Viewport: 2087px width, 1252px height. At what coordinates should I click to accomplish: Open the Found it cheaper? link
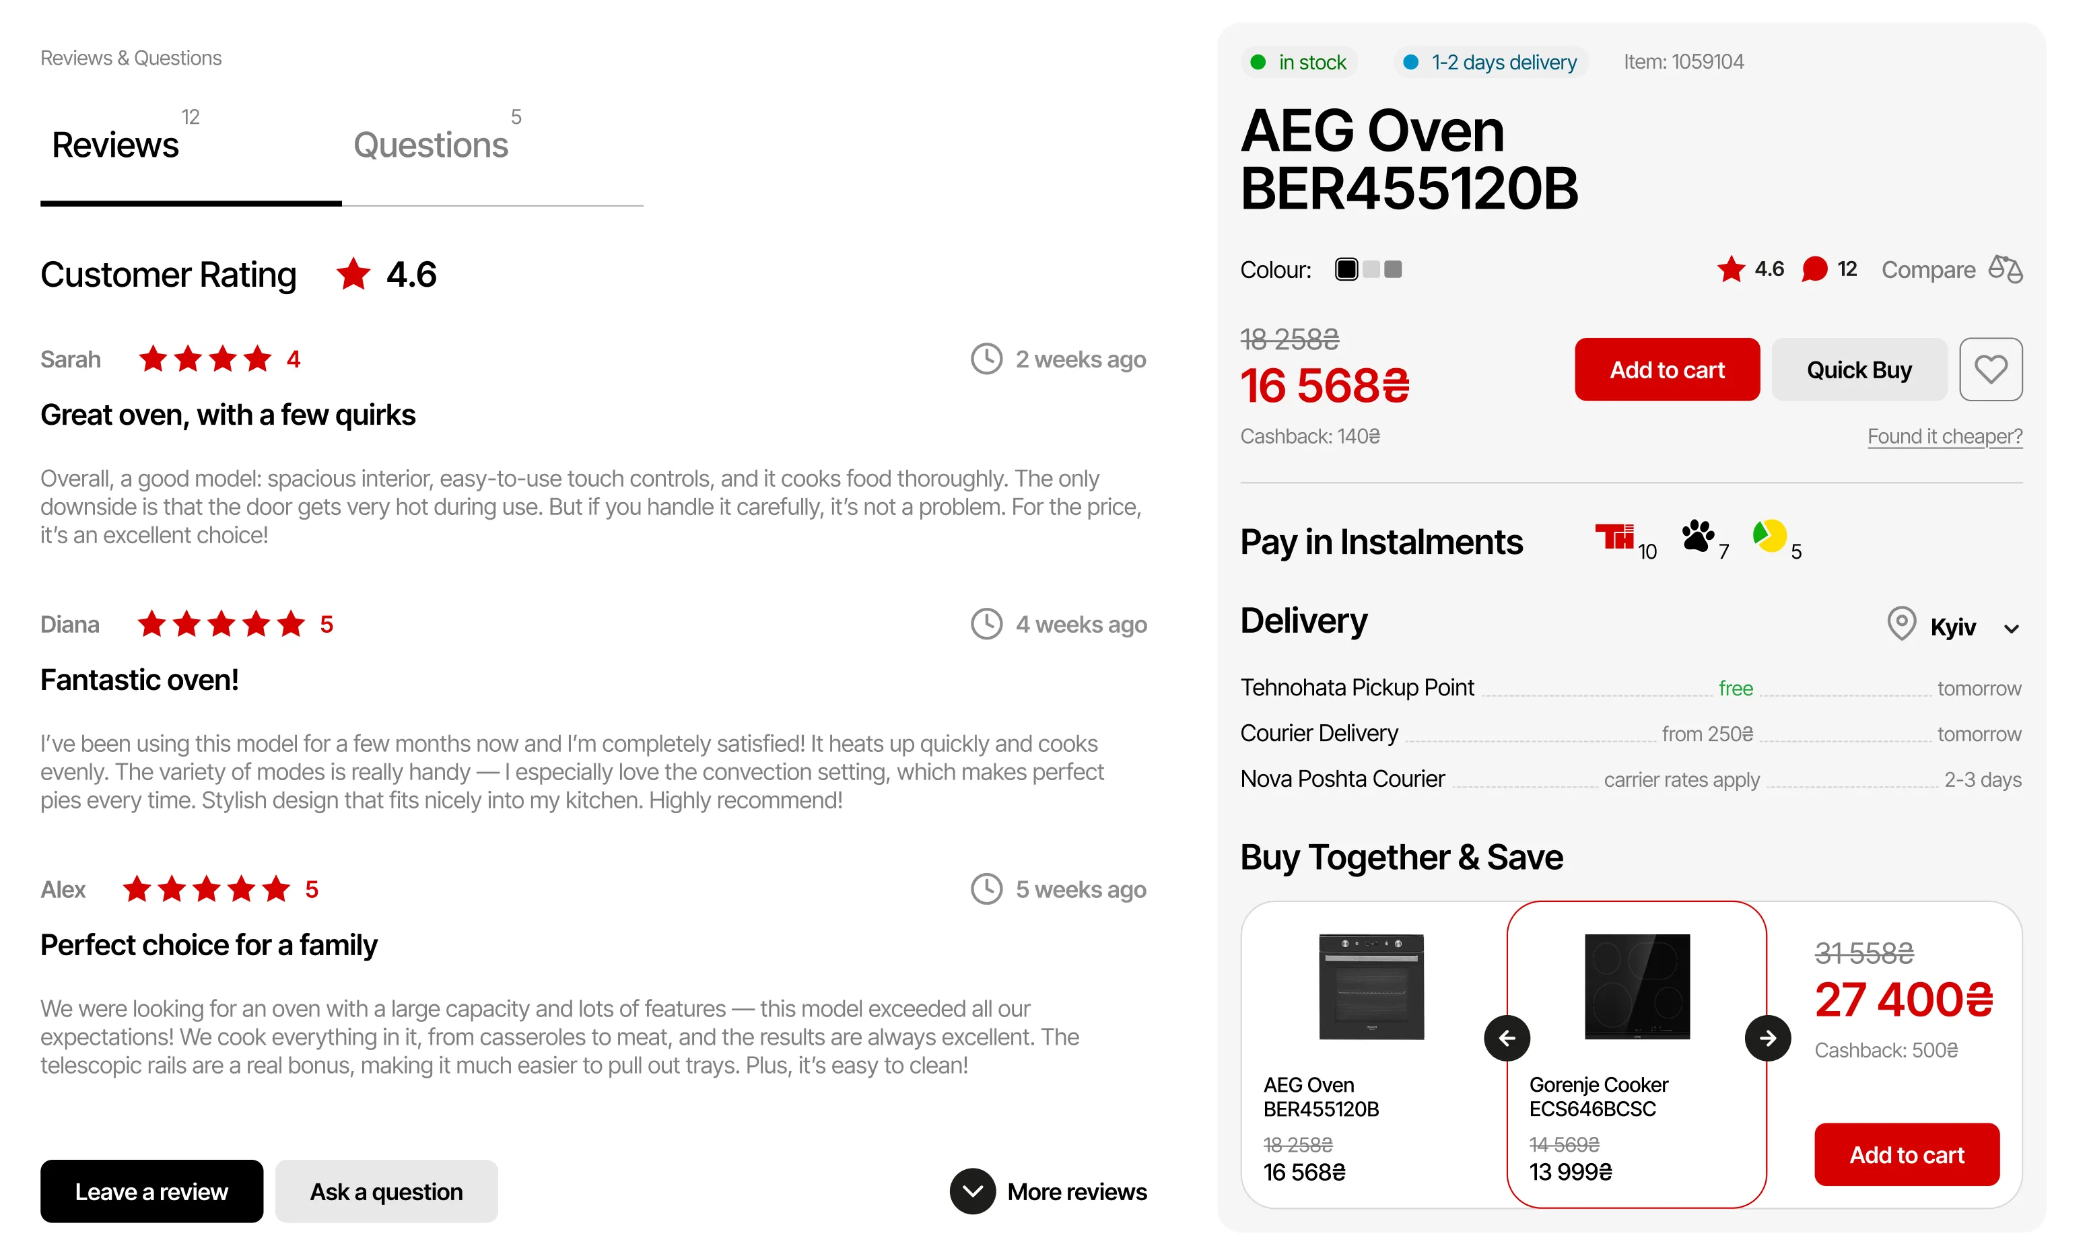click(x=1944, y=437)
